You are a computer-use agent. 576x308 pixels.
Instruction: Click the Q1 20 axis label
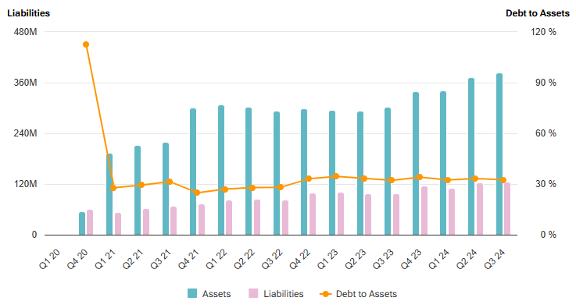[49, 259]
